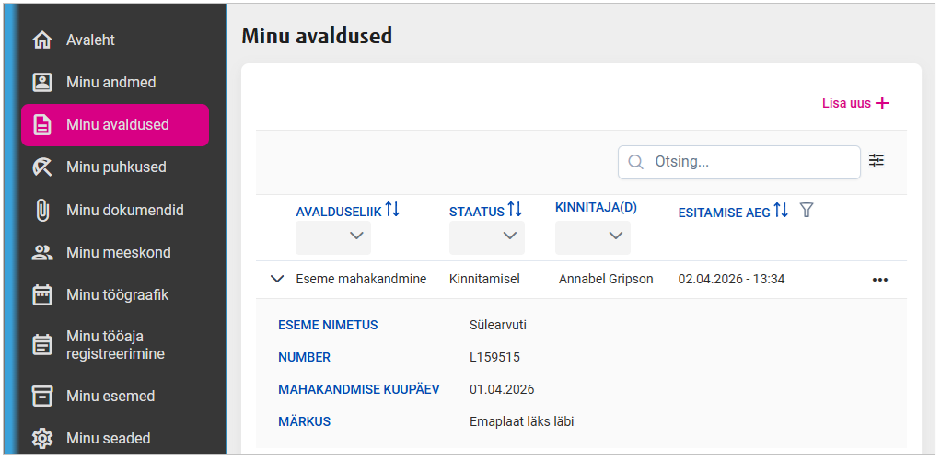Open Minu avaldused menu item
This screenshot has width=941, height=460.
click(x=116, y=125)
